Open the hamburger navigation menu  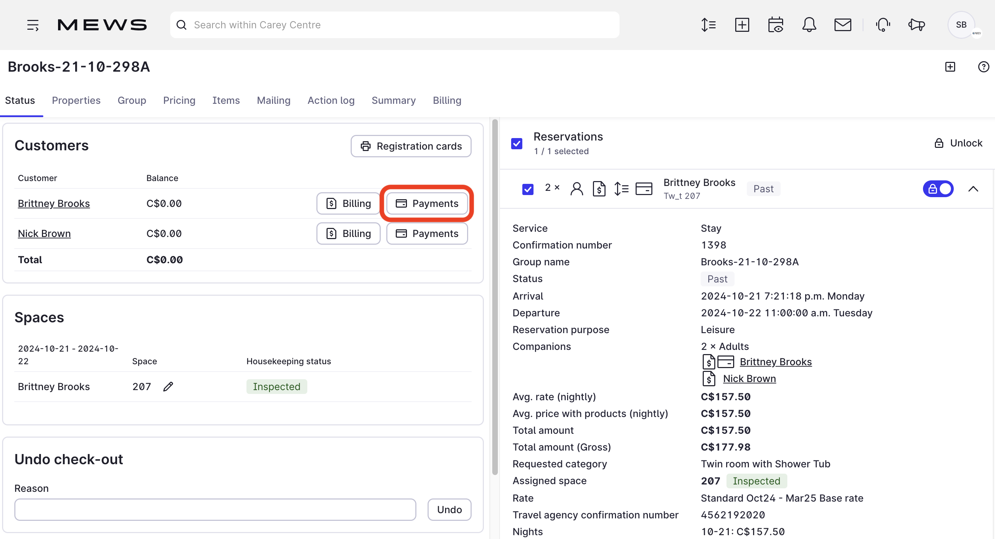pos(33,25)
